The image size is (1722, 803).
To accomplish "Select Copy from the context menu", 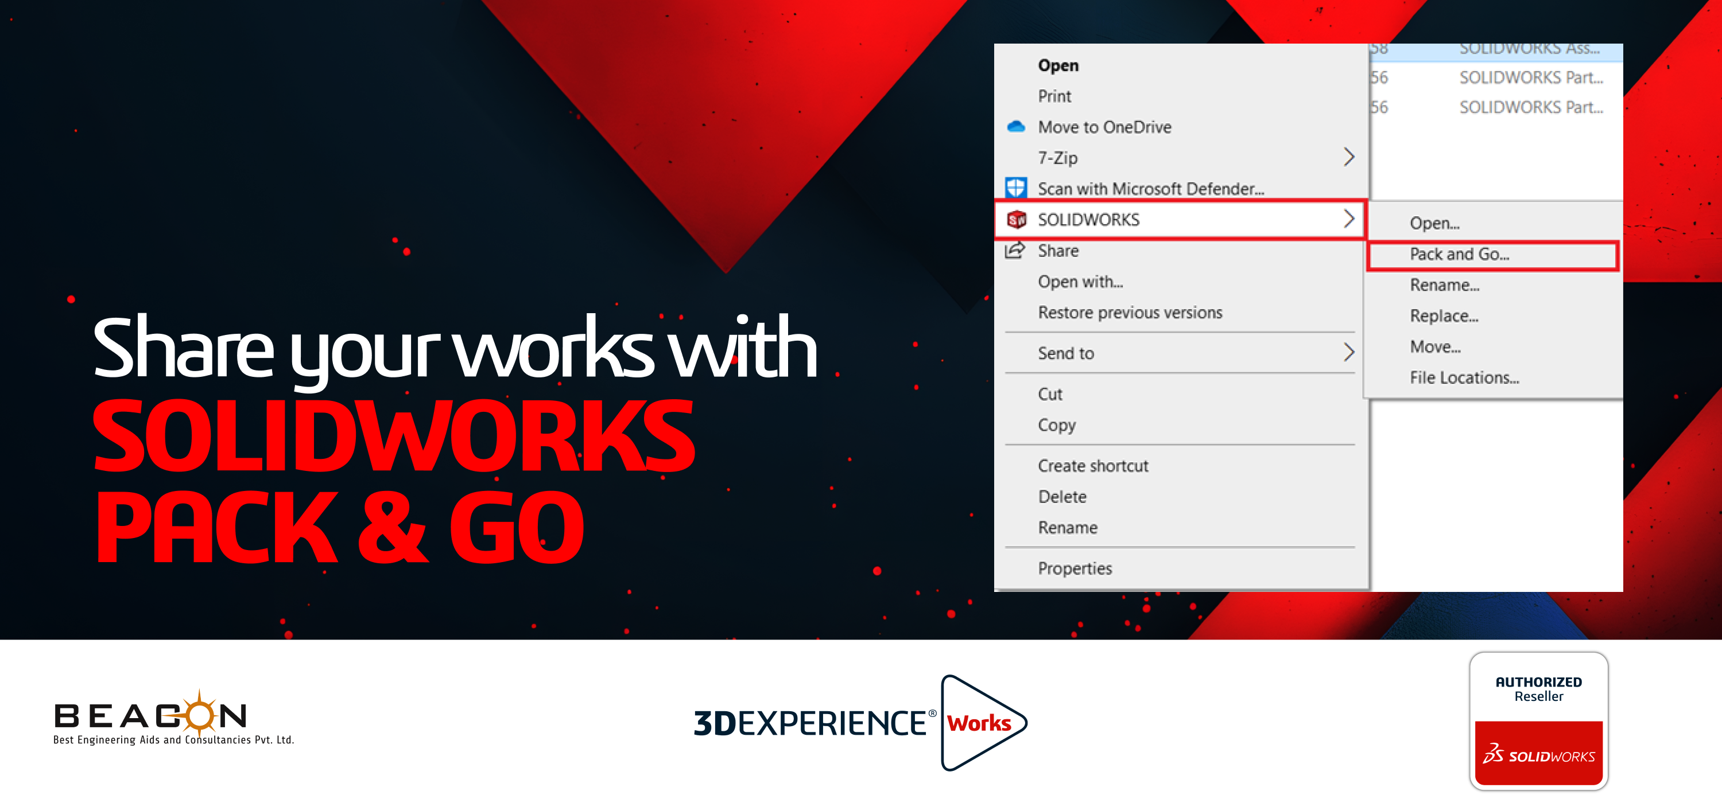I will [1181, 424].
